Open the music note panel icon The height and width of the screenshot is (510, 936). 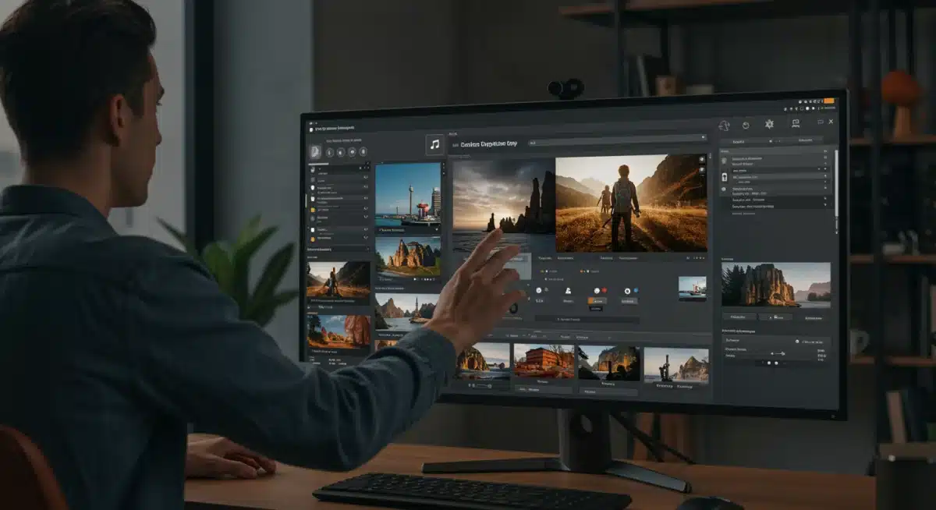click(434, 143)
